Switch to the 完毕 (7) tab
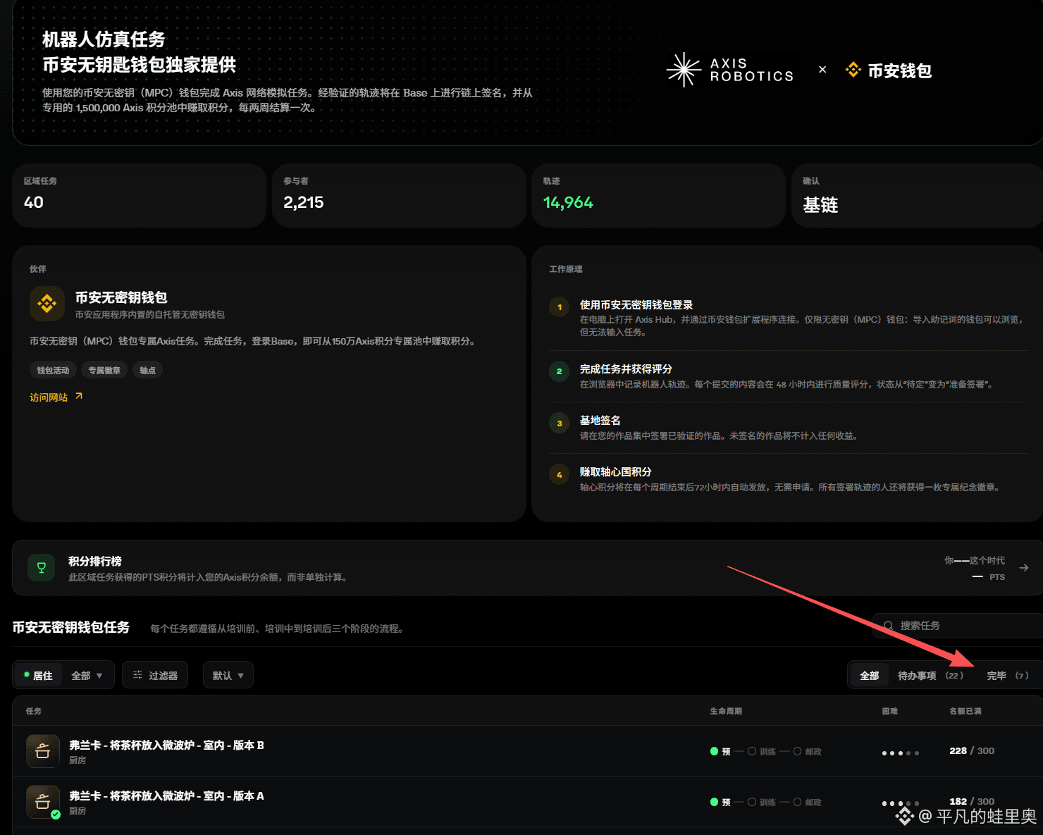The height and width of the screenshot is (835, 1043). [x=1008, y=675]
